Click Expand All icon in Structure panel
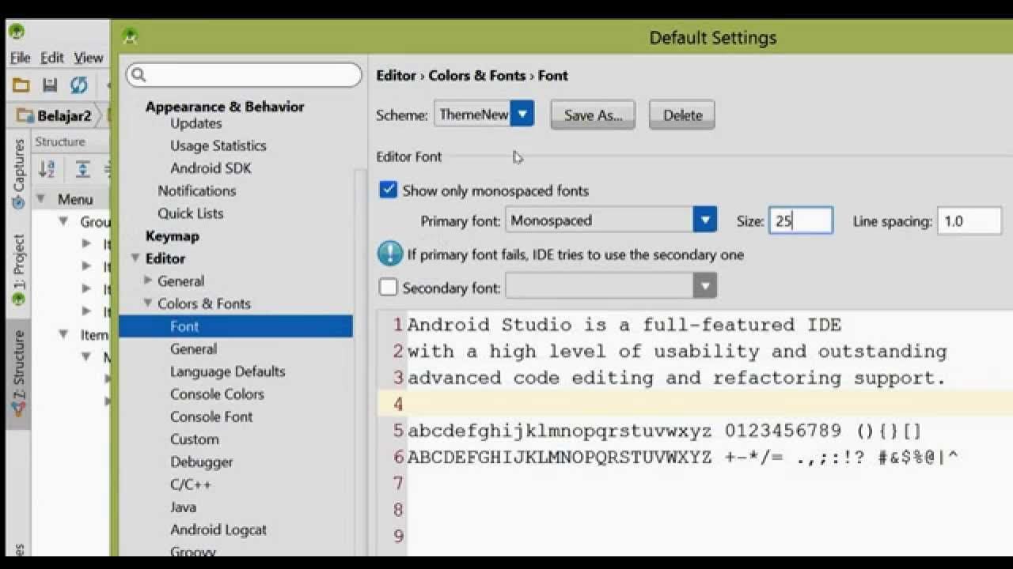Viewport: 1013px width, 569px height. (x=82, y=168)
